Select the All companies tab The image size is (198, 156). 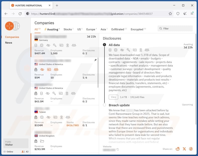[37, 29]
